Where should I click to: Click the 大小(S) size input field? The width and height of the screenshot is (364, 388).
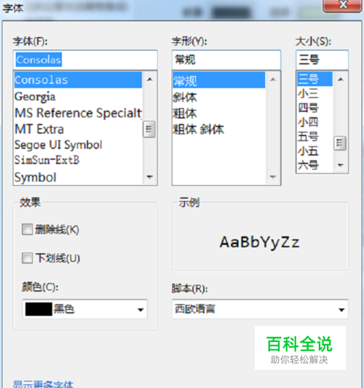coord(322,60)
